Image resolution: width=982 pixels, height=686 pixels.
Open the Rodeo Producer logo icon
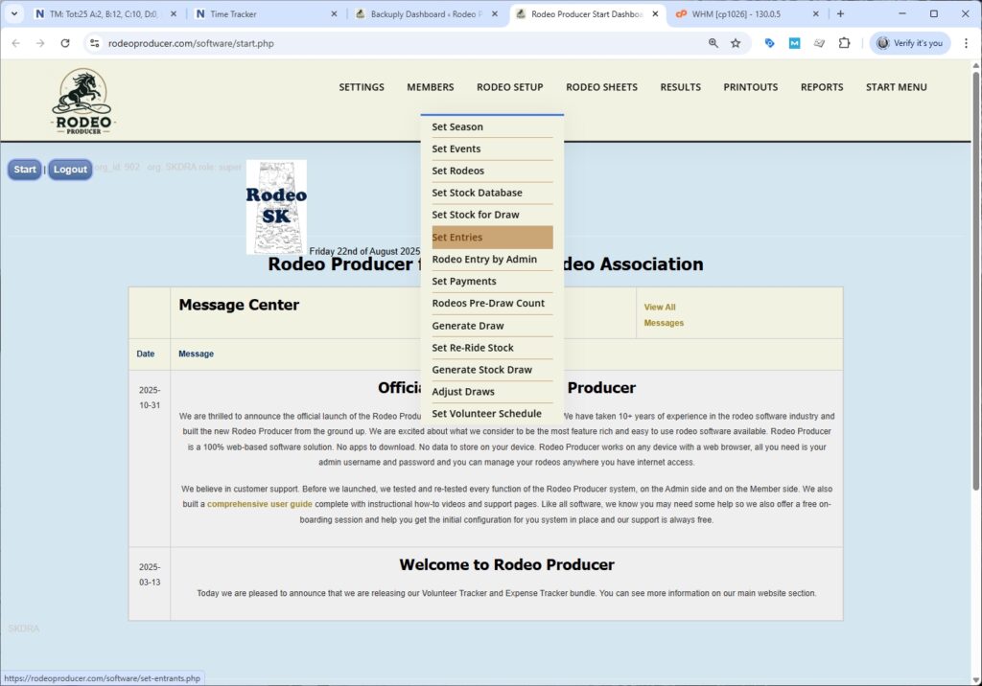[x=82, y=101]
